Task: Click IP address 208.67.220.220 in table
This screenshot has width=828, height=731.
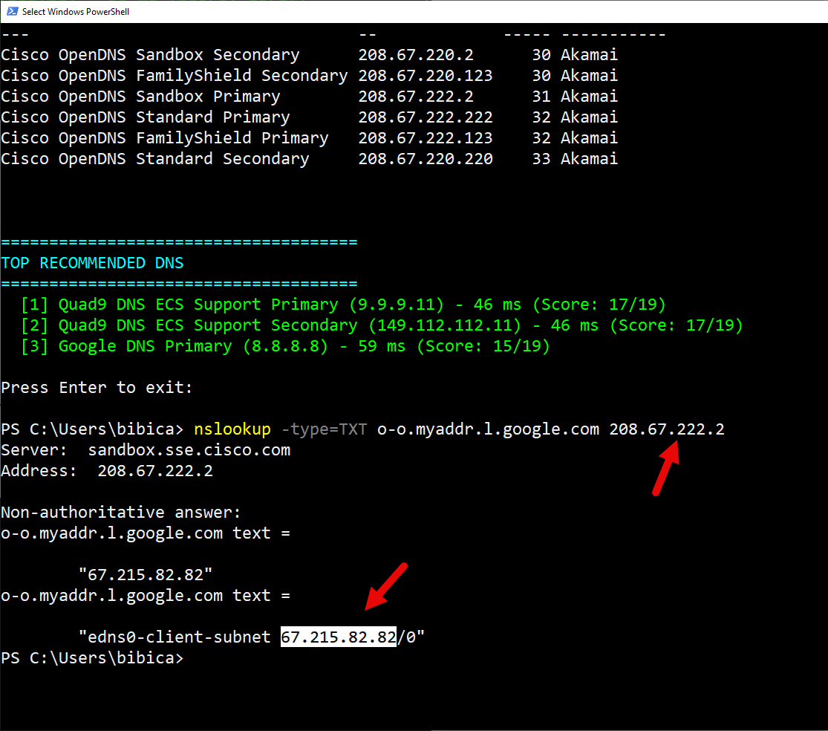Action: [426, 159]
